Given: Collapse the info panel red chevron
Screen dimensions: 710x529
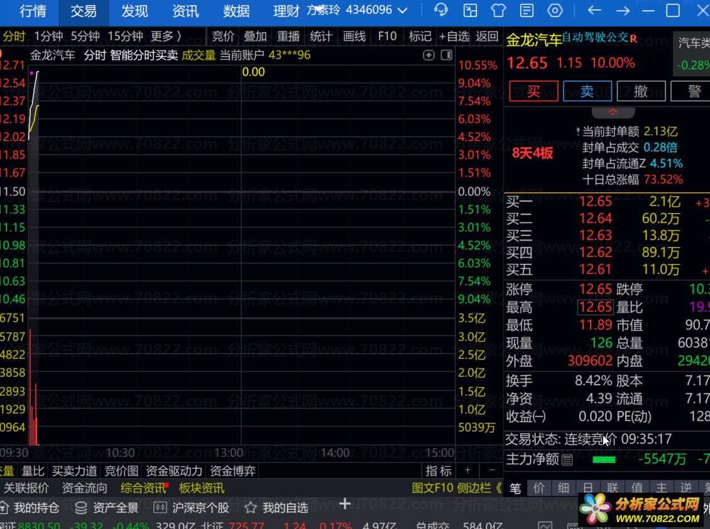Looking at the screenshot, I should [x=613, y=112].
